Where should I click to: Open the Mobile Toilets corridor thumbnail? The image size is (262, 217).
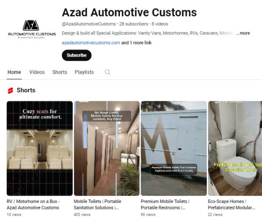click(x=107, y=148)
